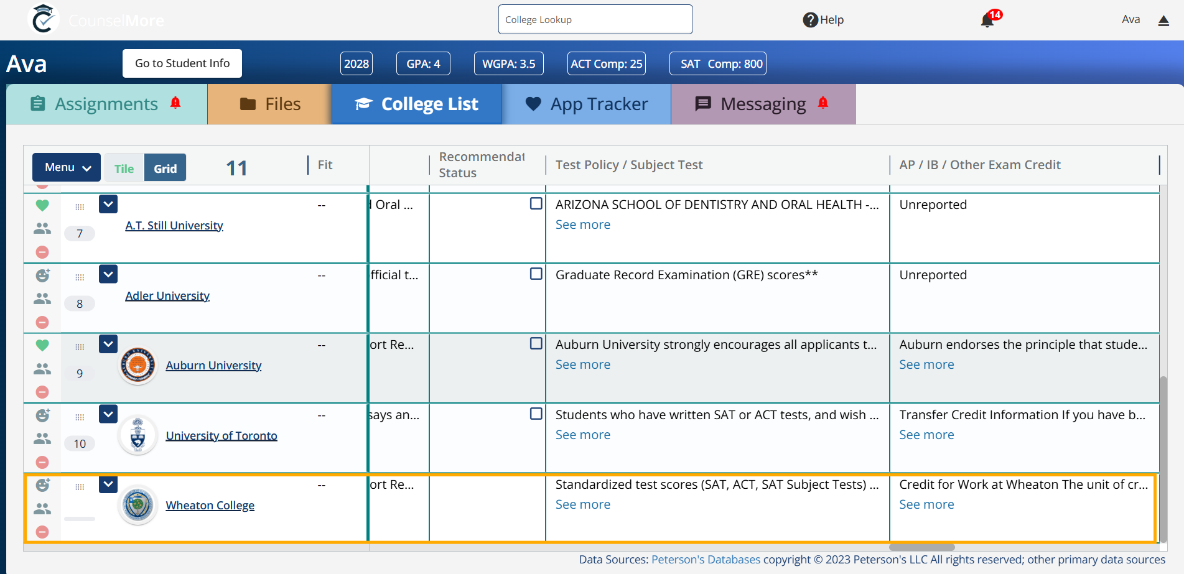Image resolution: width=1184 pixels, height=574 pixels.
Task: Open the Adler University link
Action: (167, 295)
